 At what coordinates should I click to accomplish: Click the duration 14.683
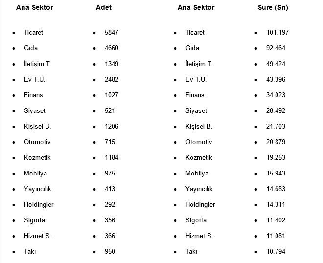276,189
